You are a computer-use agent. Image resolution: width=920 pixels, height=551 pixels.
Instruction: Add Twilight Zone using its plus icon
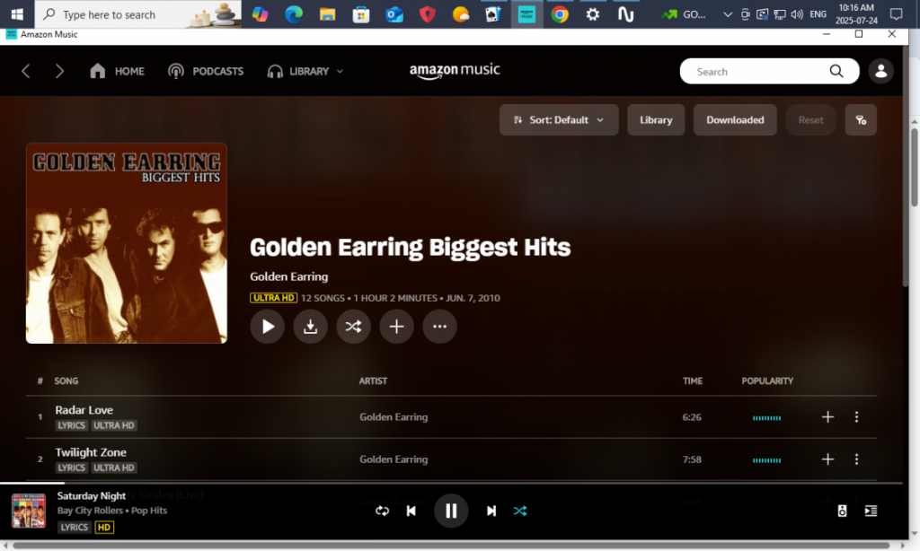coord(827,459)
